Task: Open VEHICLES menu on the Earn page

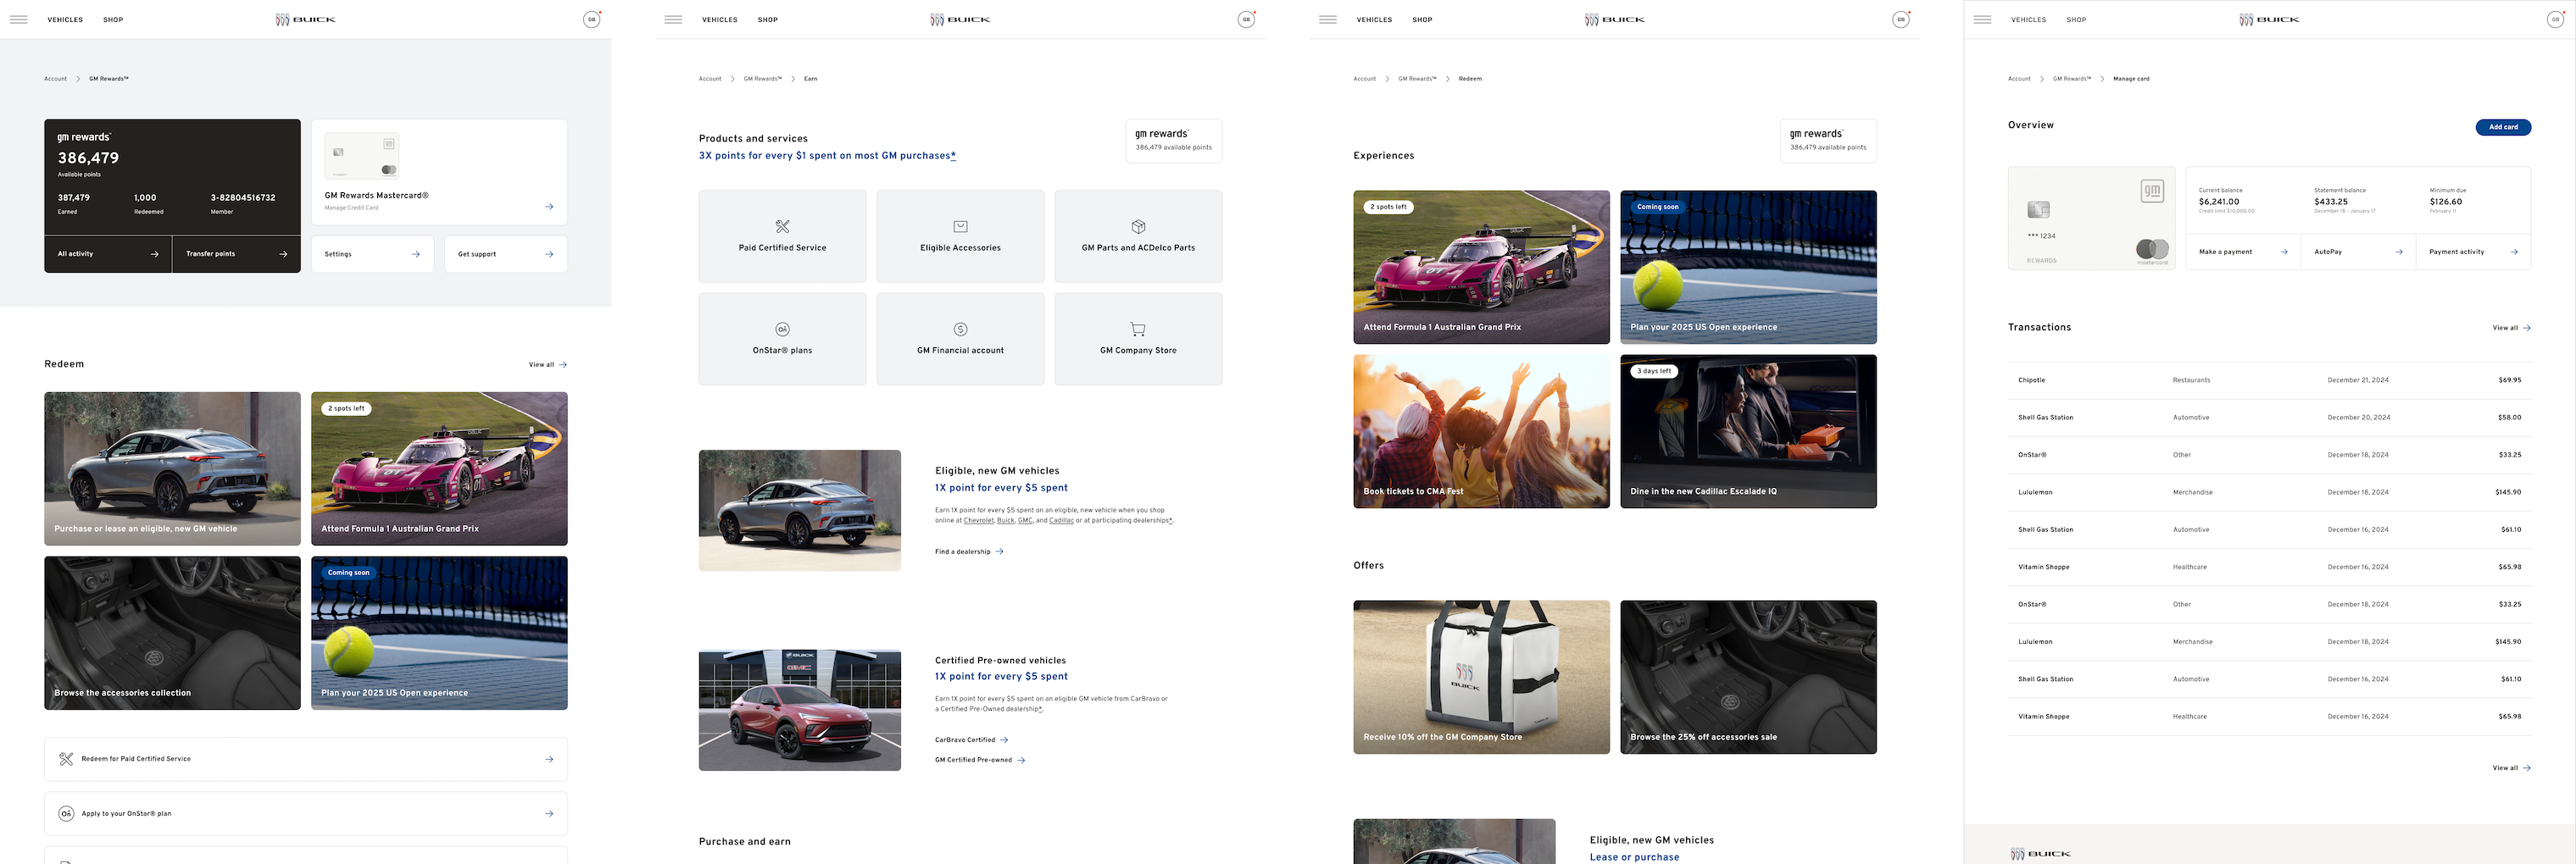Action: (720, 20)
